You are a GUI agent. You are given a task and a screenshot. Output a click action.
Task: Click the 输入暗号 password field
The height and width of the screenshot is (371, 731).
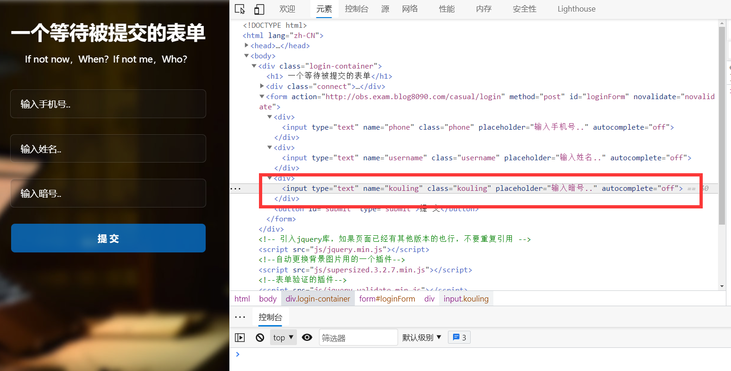(108, 193)
